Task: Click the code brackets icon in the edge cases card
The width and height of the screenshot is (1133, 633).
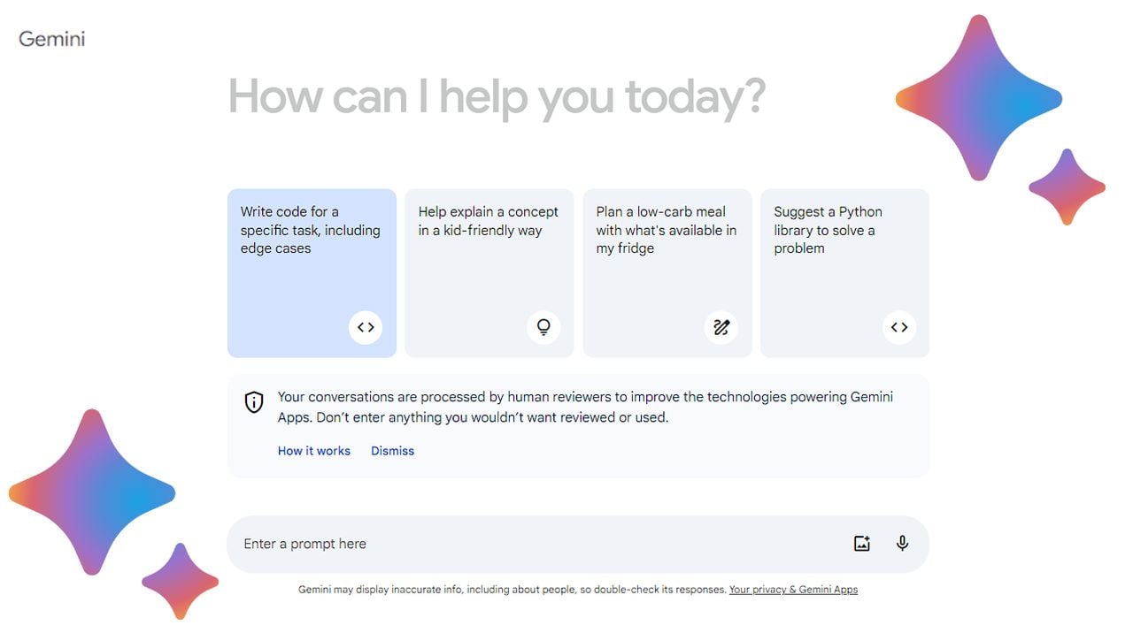Action: 366,327
